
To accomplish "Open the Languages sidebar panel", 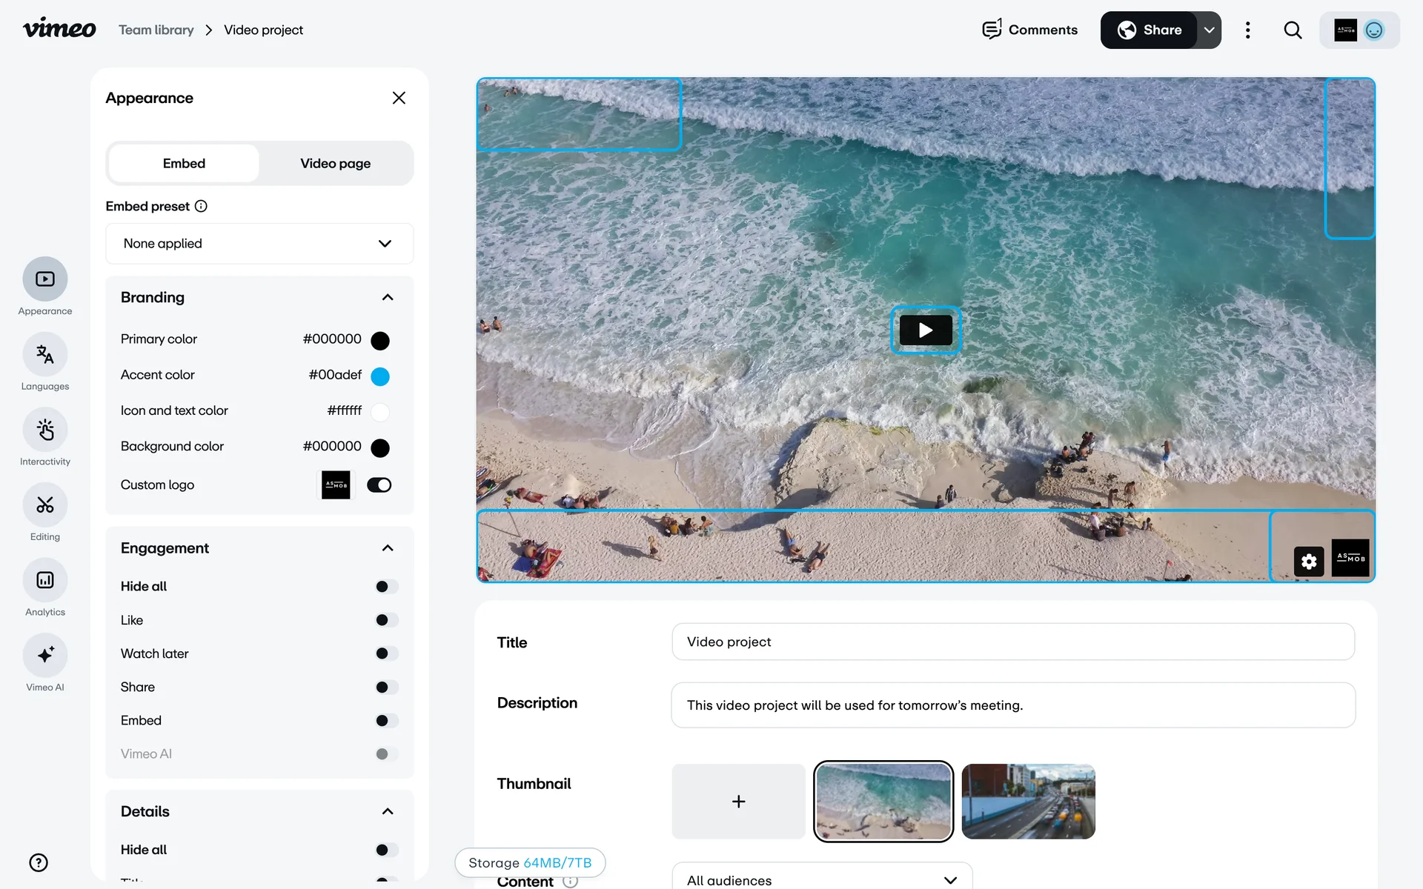I will (x=45, y=355).
